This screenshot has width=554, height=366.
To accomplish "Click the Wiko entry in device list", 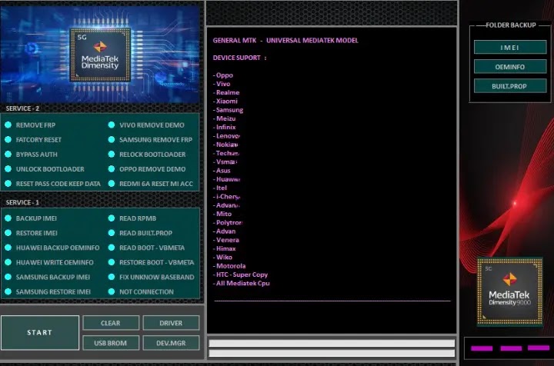I will [x=223, y=258].
